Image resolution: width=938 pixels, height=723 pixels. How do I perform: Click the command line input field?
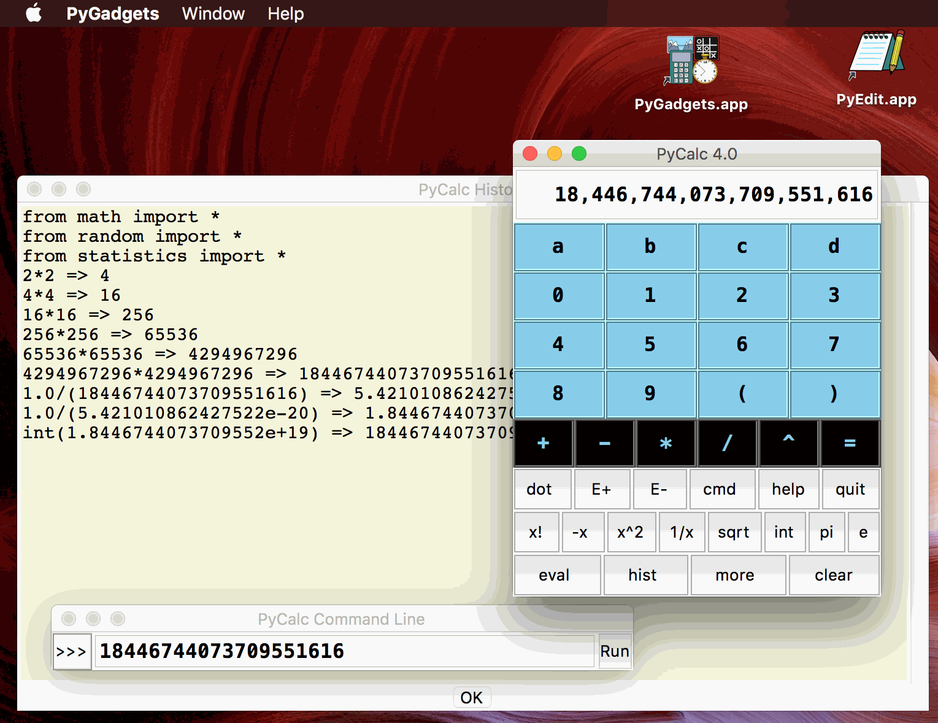point(344,651)
